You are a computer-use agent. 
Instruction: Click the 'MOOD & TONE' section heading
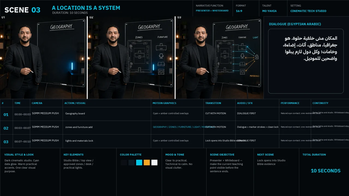click(175, 155)
